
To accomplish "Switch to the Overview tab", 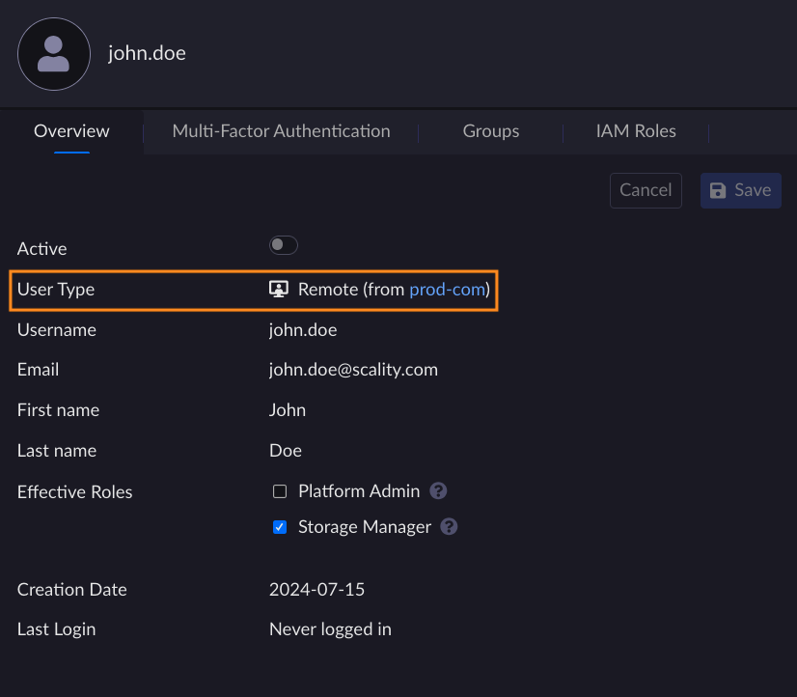I will (71, 131).
